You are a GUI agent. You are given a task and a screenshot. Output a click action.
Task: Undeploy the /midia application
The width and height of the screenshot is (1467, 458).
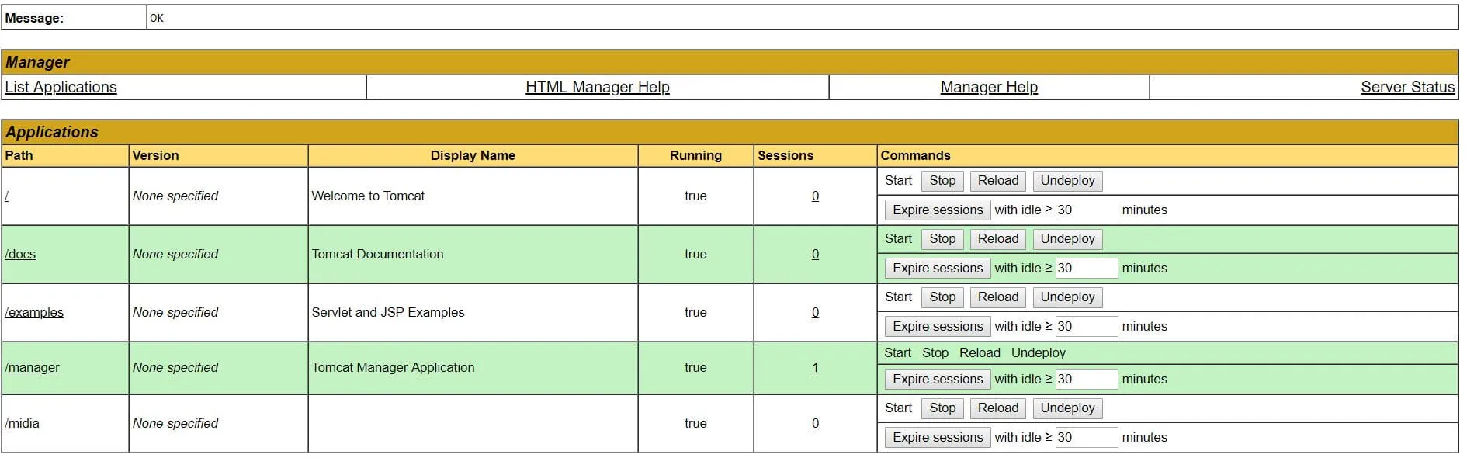[x=1067, y=408]
